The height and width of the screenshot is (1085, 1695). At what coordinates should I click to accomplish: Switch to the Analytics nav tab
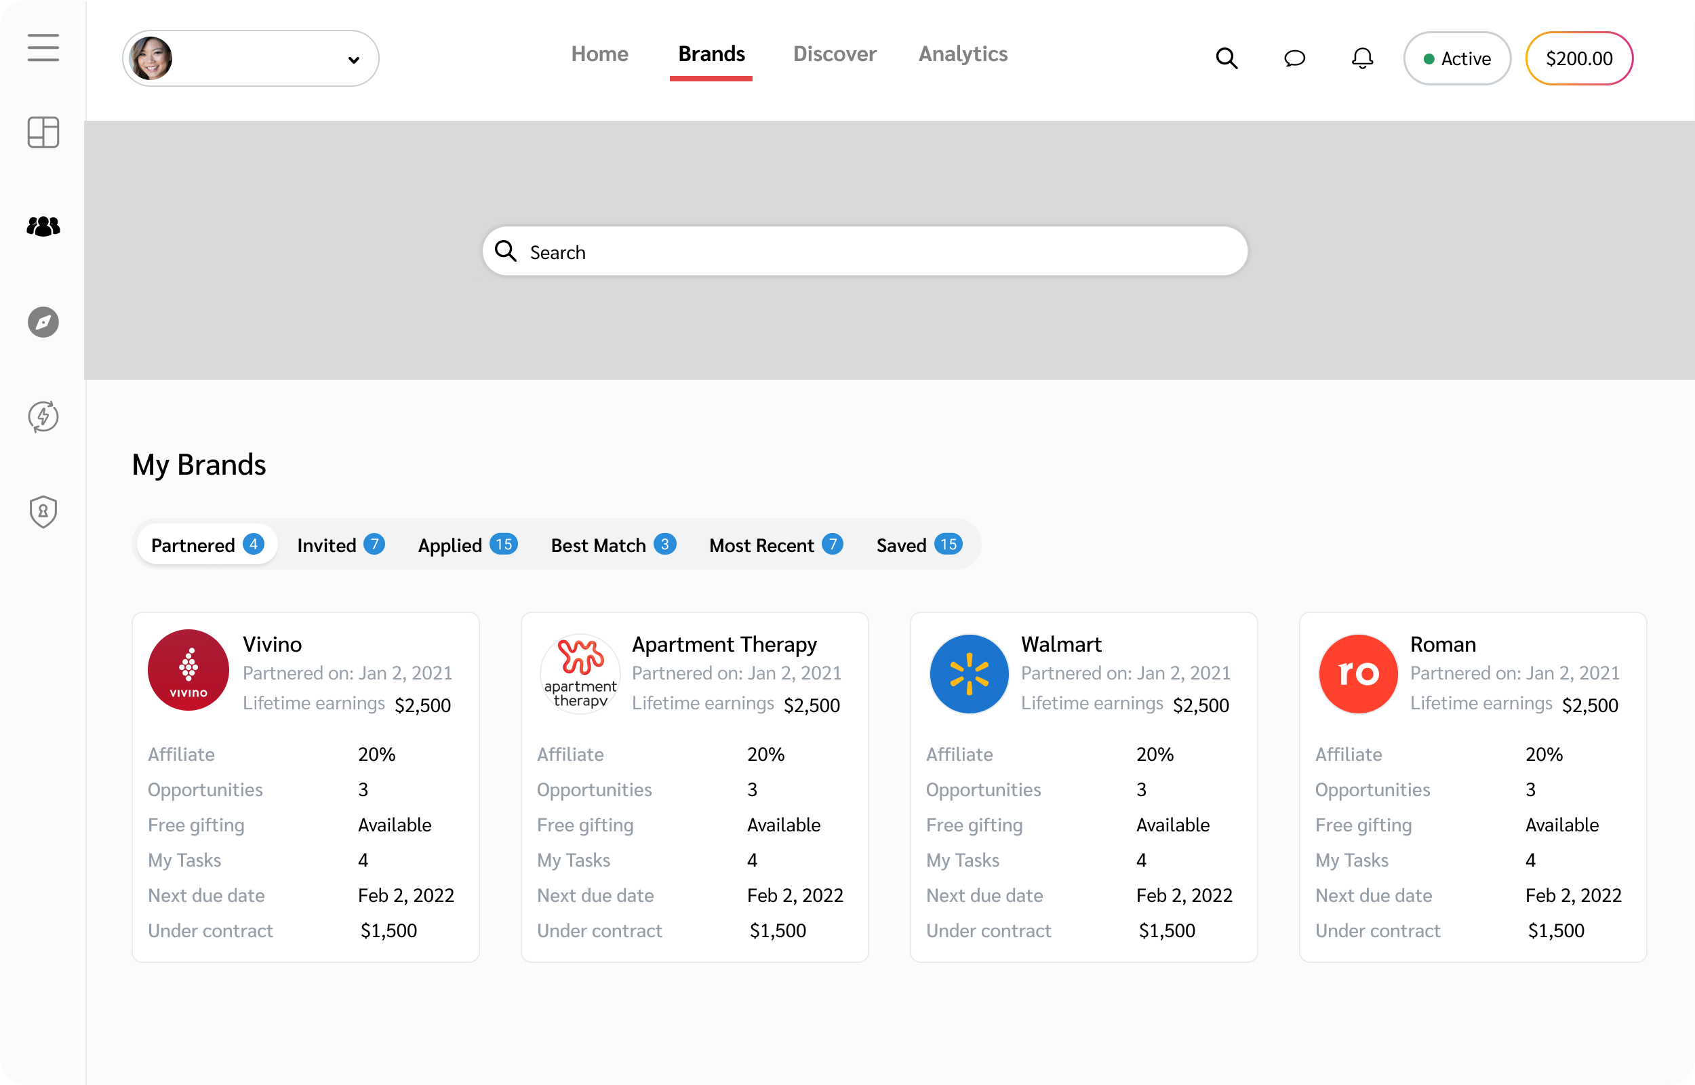[x=963, y=54]
